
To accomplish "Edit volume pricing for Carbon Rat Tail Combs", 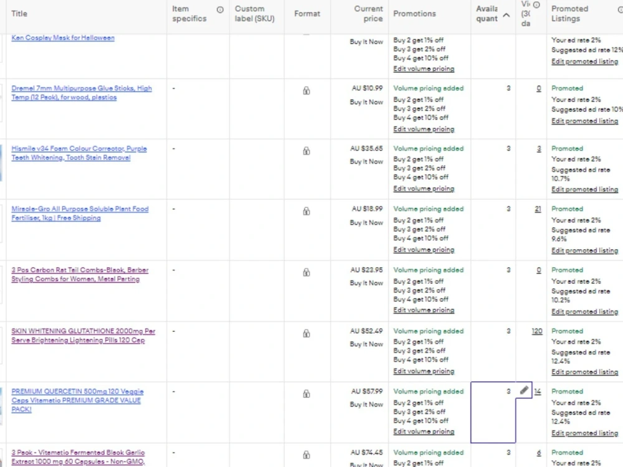I will point(424,310).
